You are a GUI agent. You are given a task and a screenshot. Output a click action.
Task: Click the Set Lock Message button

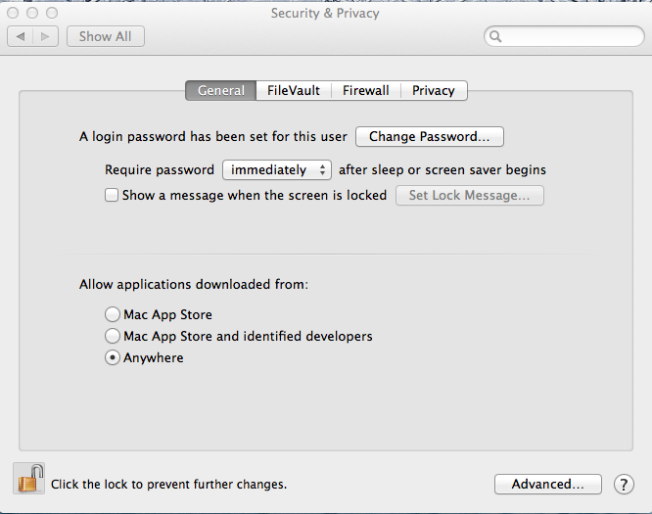coord(470,196)
